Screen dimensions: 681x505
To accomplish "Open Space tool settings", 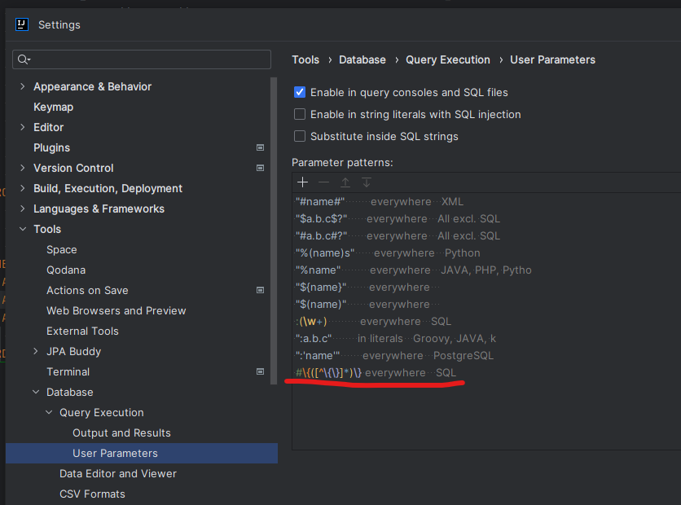I will (62, 250).
